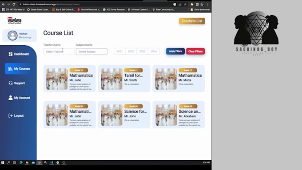The width and height of the screenshot is (302, 170).
Task: Click the Course List heading
Action: [58, 33]
